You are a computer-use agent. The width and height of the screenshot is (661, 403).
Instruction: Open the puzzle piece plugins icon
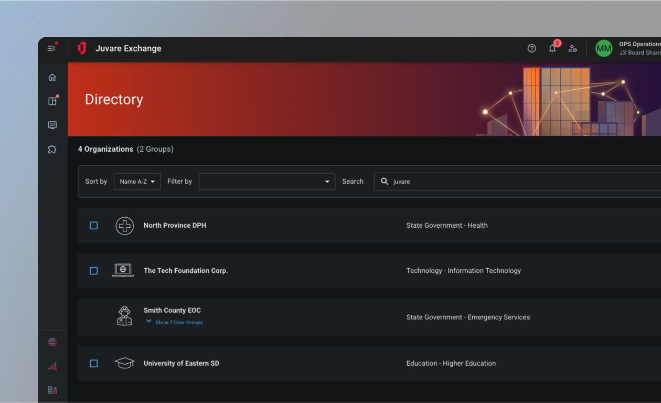click(x=52, y=150)
